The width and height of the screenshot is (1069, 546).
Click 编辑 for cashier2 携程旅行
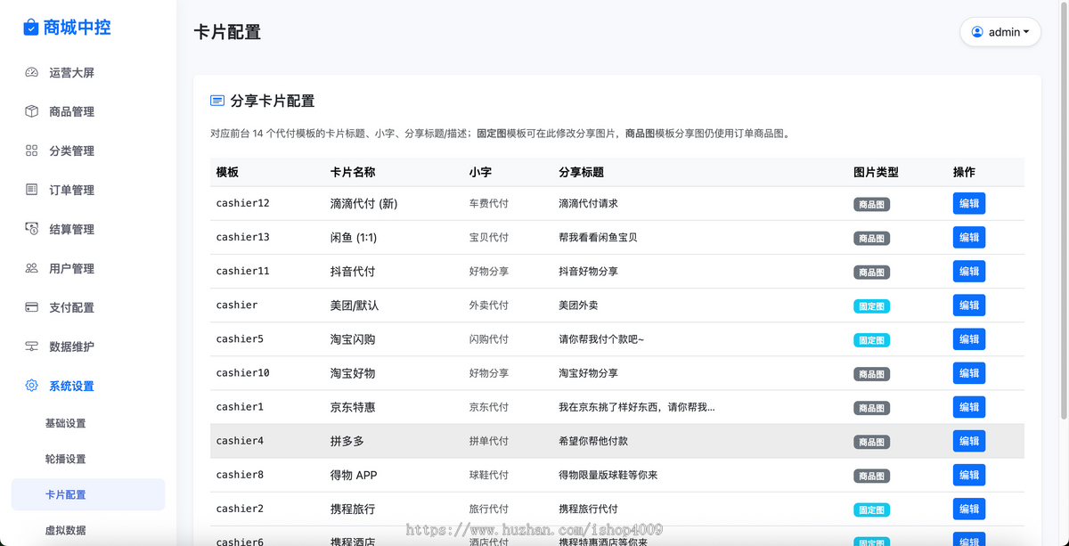tap(969, 509)
